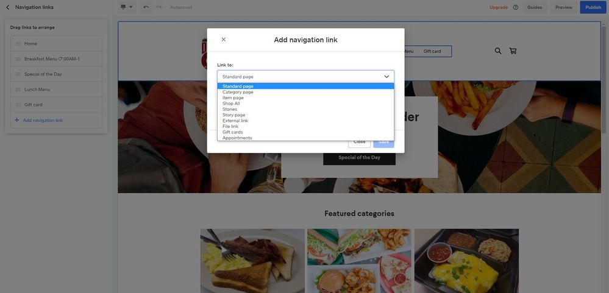Viewport: 609px width, 293px height.
Task: Click the undo arrow in top toolbar
Action: 146,7
